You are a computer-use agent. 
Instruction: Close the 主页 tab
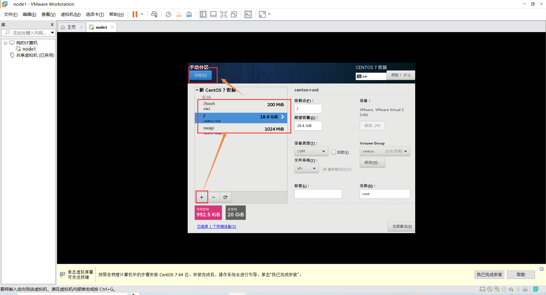coord(81,27)
